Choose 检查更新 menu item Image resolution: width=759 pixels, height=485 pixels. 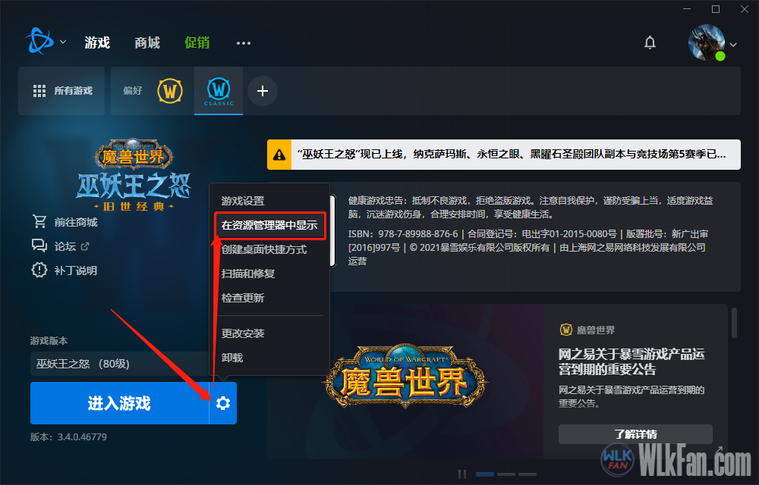click(243, 298)
